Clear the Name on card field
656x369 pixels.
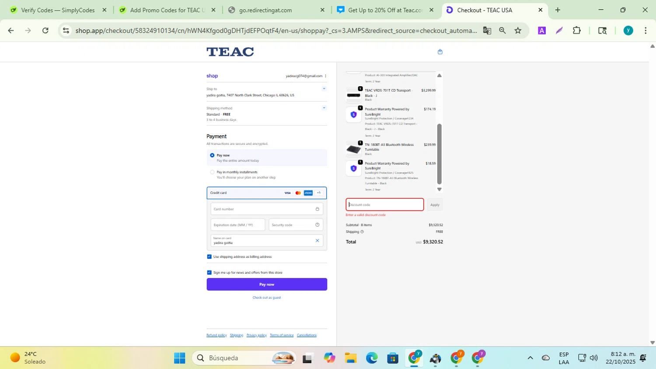[x=318, y=240]
